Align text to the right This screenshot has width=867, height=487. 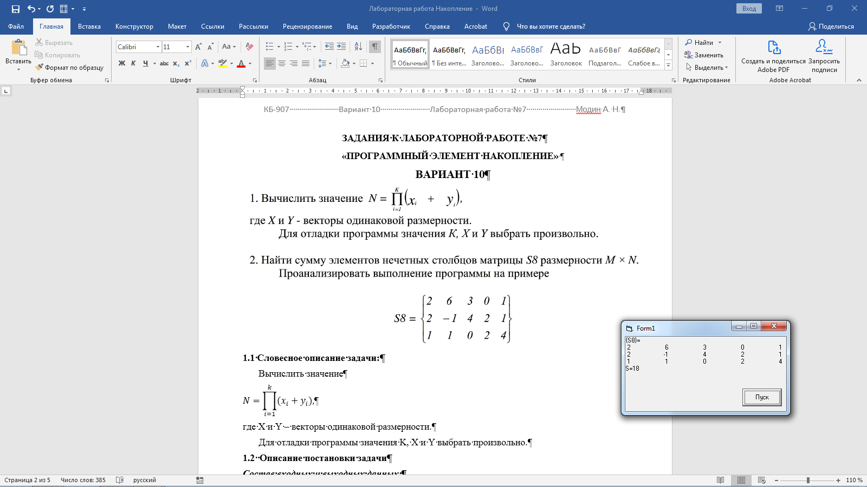294,63
